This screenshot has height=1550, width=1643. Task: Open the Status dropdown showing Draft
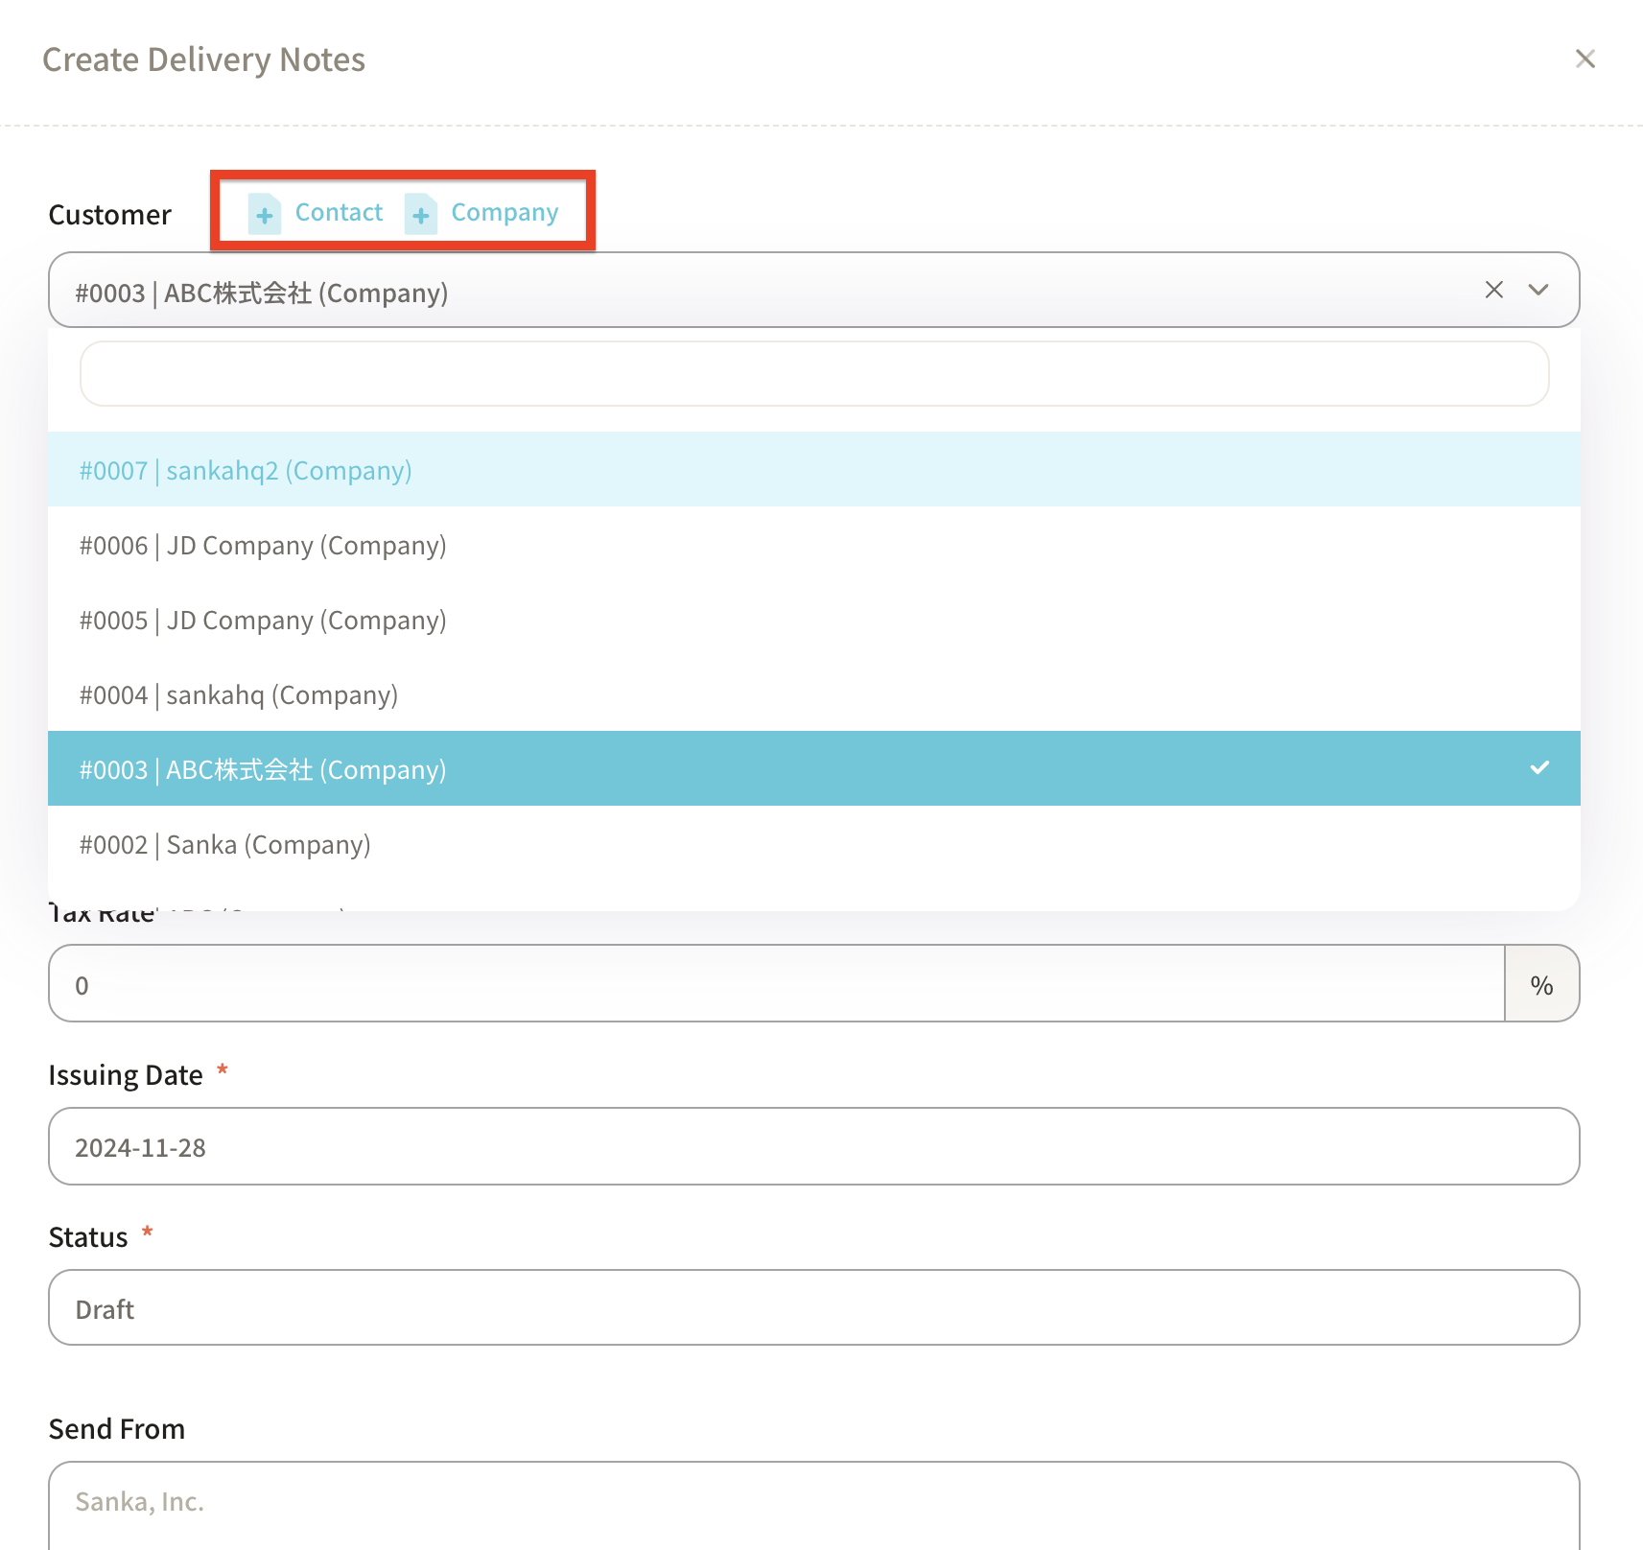(x=813, y=1308)
